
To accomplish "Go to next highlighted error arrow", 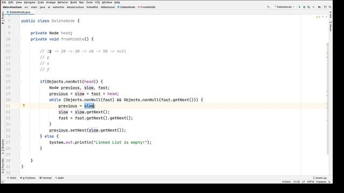I will click(326, 17).
